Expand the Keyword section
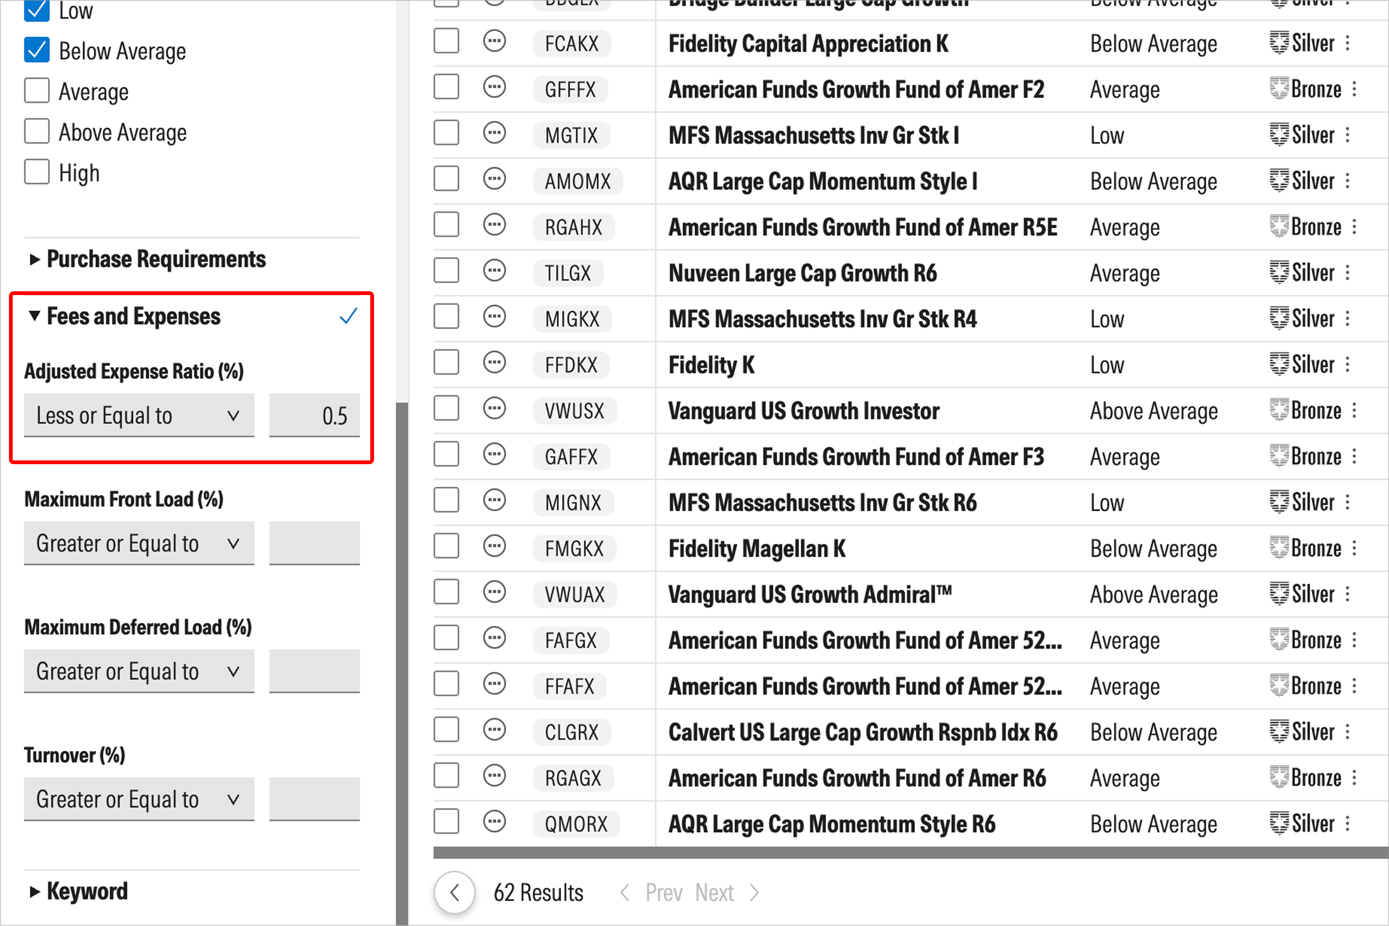The height and width of the screenshot is (926, 1389). (78, 891)
